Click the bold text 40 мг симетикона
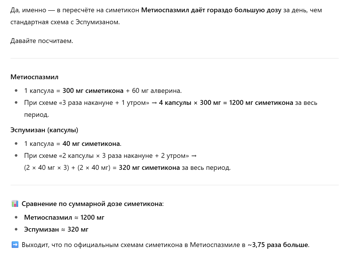The image size is (345, 259). point(91,144)
